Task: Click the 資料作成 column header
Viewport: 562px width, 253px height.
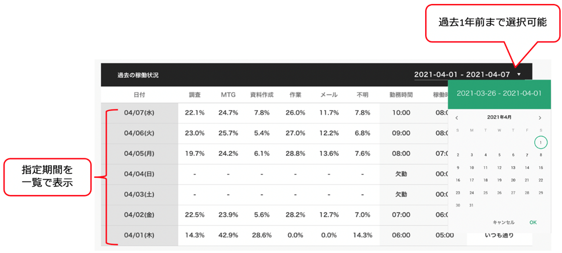Action: click(261, 95)
